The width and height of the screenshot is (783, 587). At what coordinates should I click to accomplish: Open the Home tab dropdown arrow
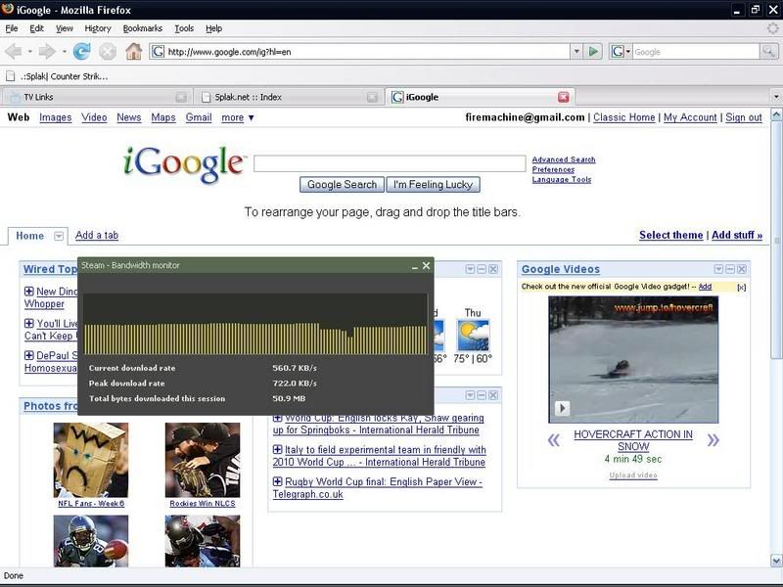(x=59, y=236)
